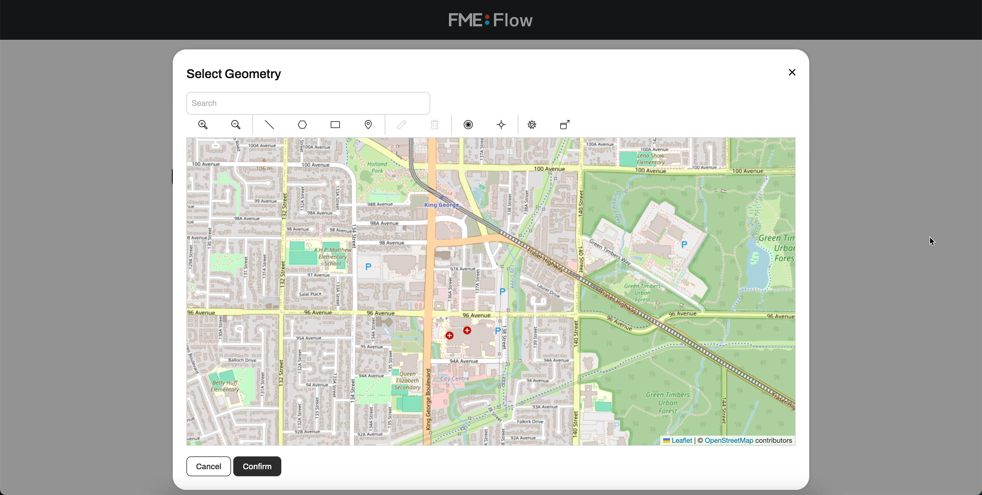Image resolution: width=982 pixels, height=495 pixels.
Task: Click the edit geometry pencil icon
Action: [x=401, y=125]
